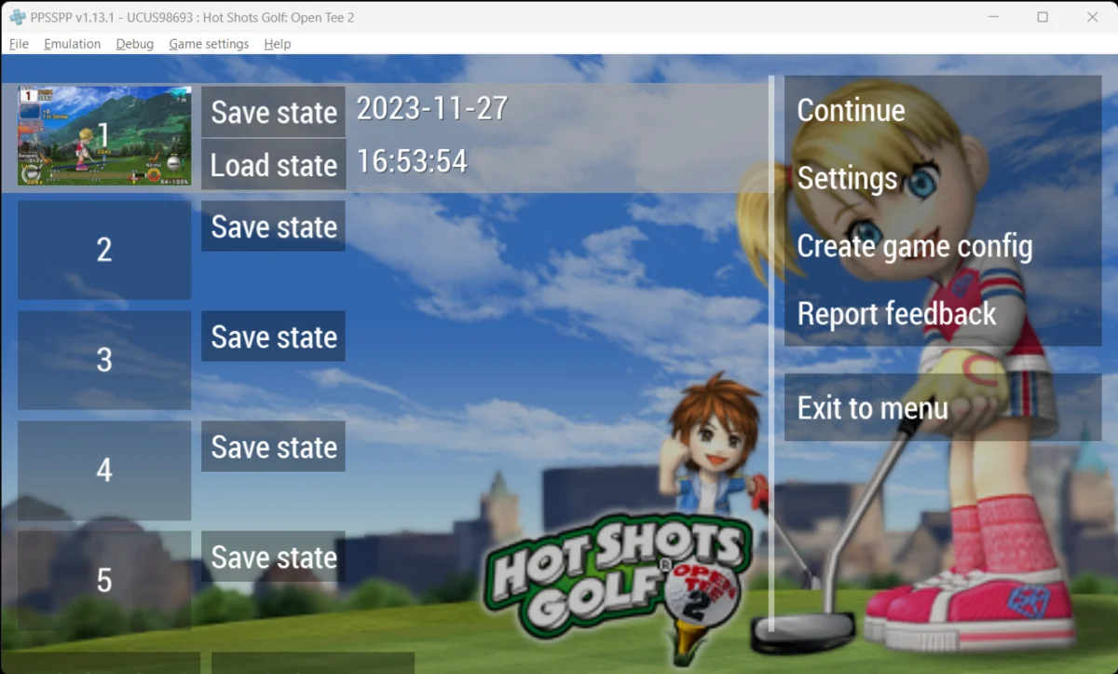This screenshot has height=674, width=1118.
Task: Click Create game config
Action: [x=943, y=246]
